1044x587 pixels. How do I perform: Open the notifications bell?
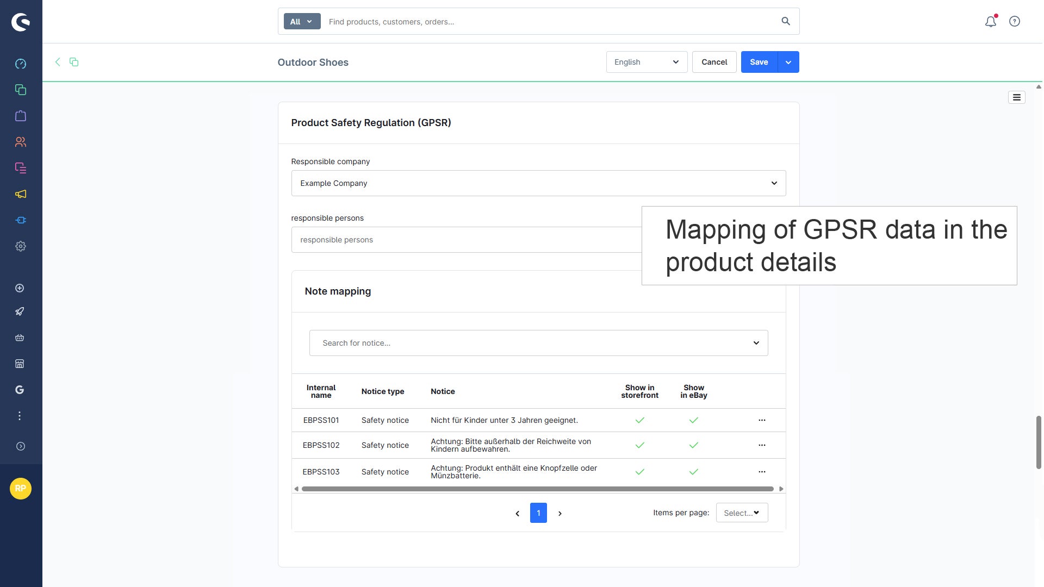pyautogui.click(x=991, y=21)
